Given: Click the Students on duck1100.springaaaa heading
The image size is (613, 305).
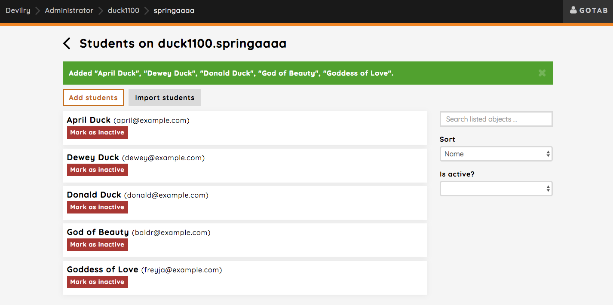Looking at the screenshot, I should point(183,43).
